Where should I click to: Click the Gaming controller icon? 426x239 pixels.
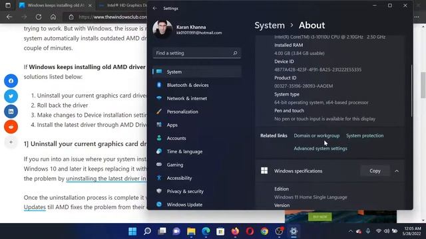tap(159, 165)
